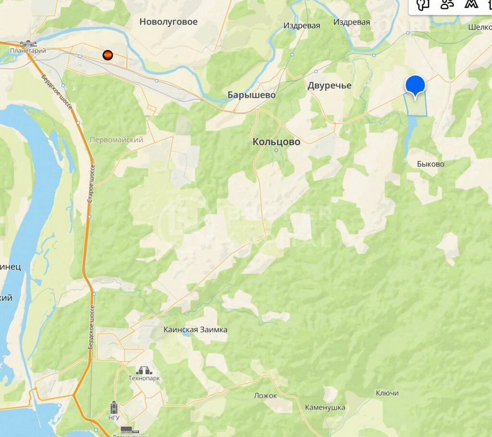Click the Первомайский district label
The width and height of the screenshot is (492, 437).
pos(116,140)
